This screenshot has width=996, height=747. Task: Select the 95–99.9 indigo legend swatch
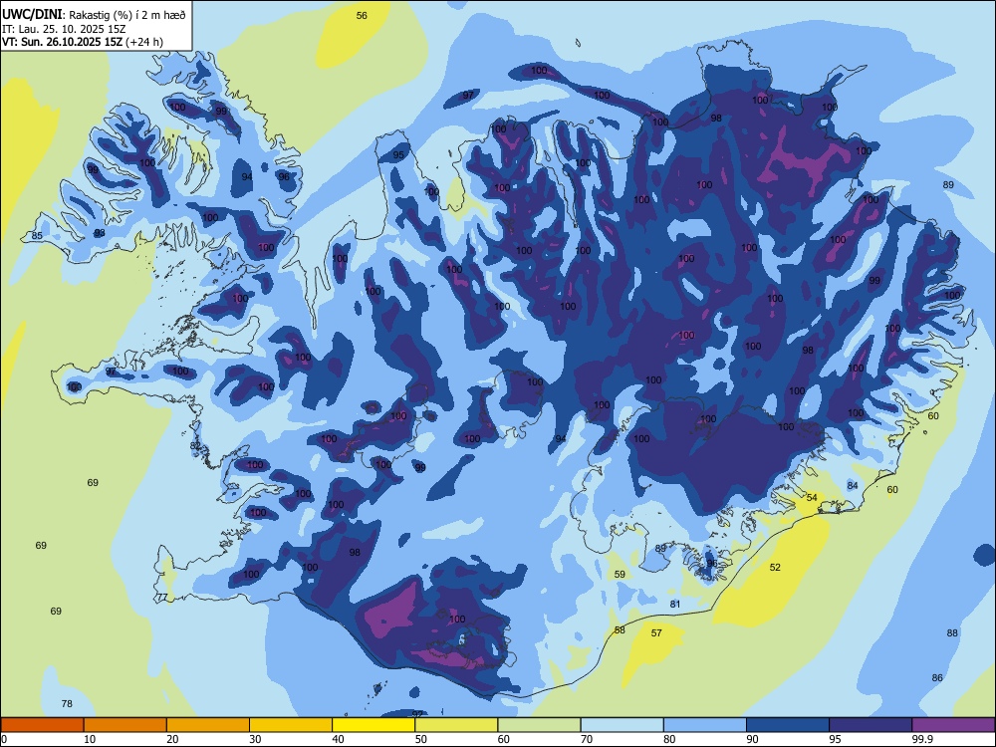pos(871,725)
